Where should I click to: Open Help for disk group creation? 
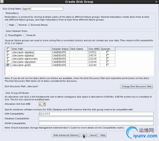[103, 135]
